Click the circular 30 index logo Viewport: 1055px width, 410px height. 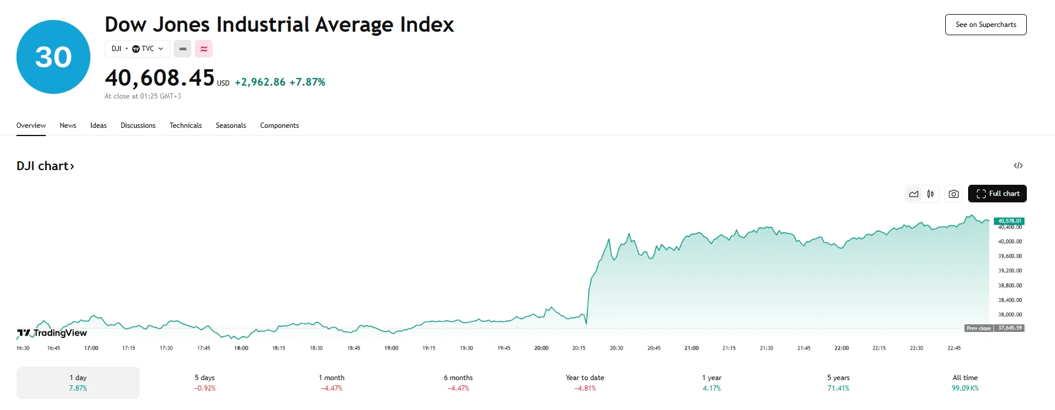[x=53, y=56]
